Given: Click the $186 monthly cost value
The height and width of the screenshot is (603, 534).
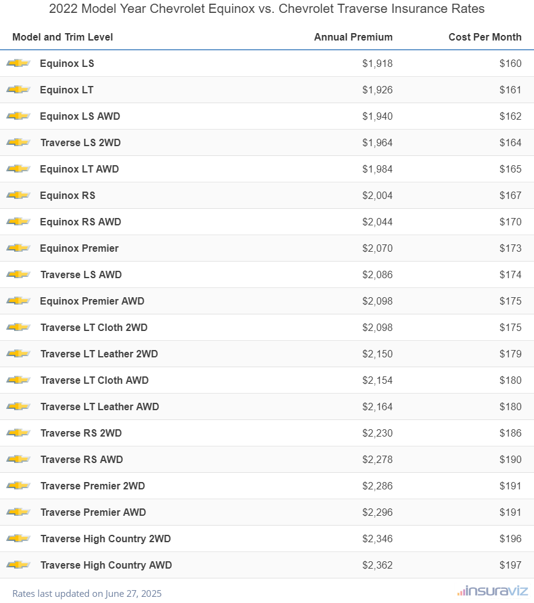Looking at the screenshot, I should point(511,433).
